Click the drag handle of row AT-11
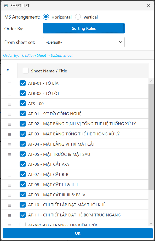This screenshot has width=155, height=241. tap(9, 215)
